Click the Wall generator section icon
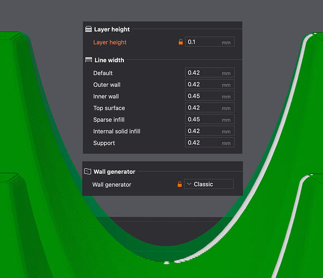The image size is (323, 278). tap(87, 171)
